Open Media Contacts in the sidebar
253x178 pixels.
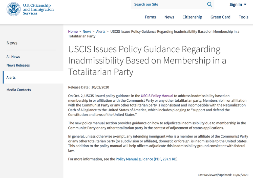tap(19, 90)
